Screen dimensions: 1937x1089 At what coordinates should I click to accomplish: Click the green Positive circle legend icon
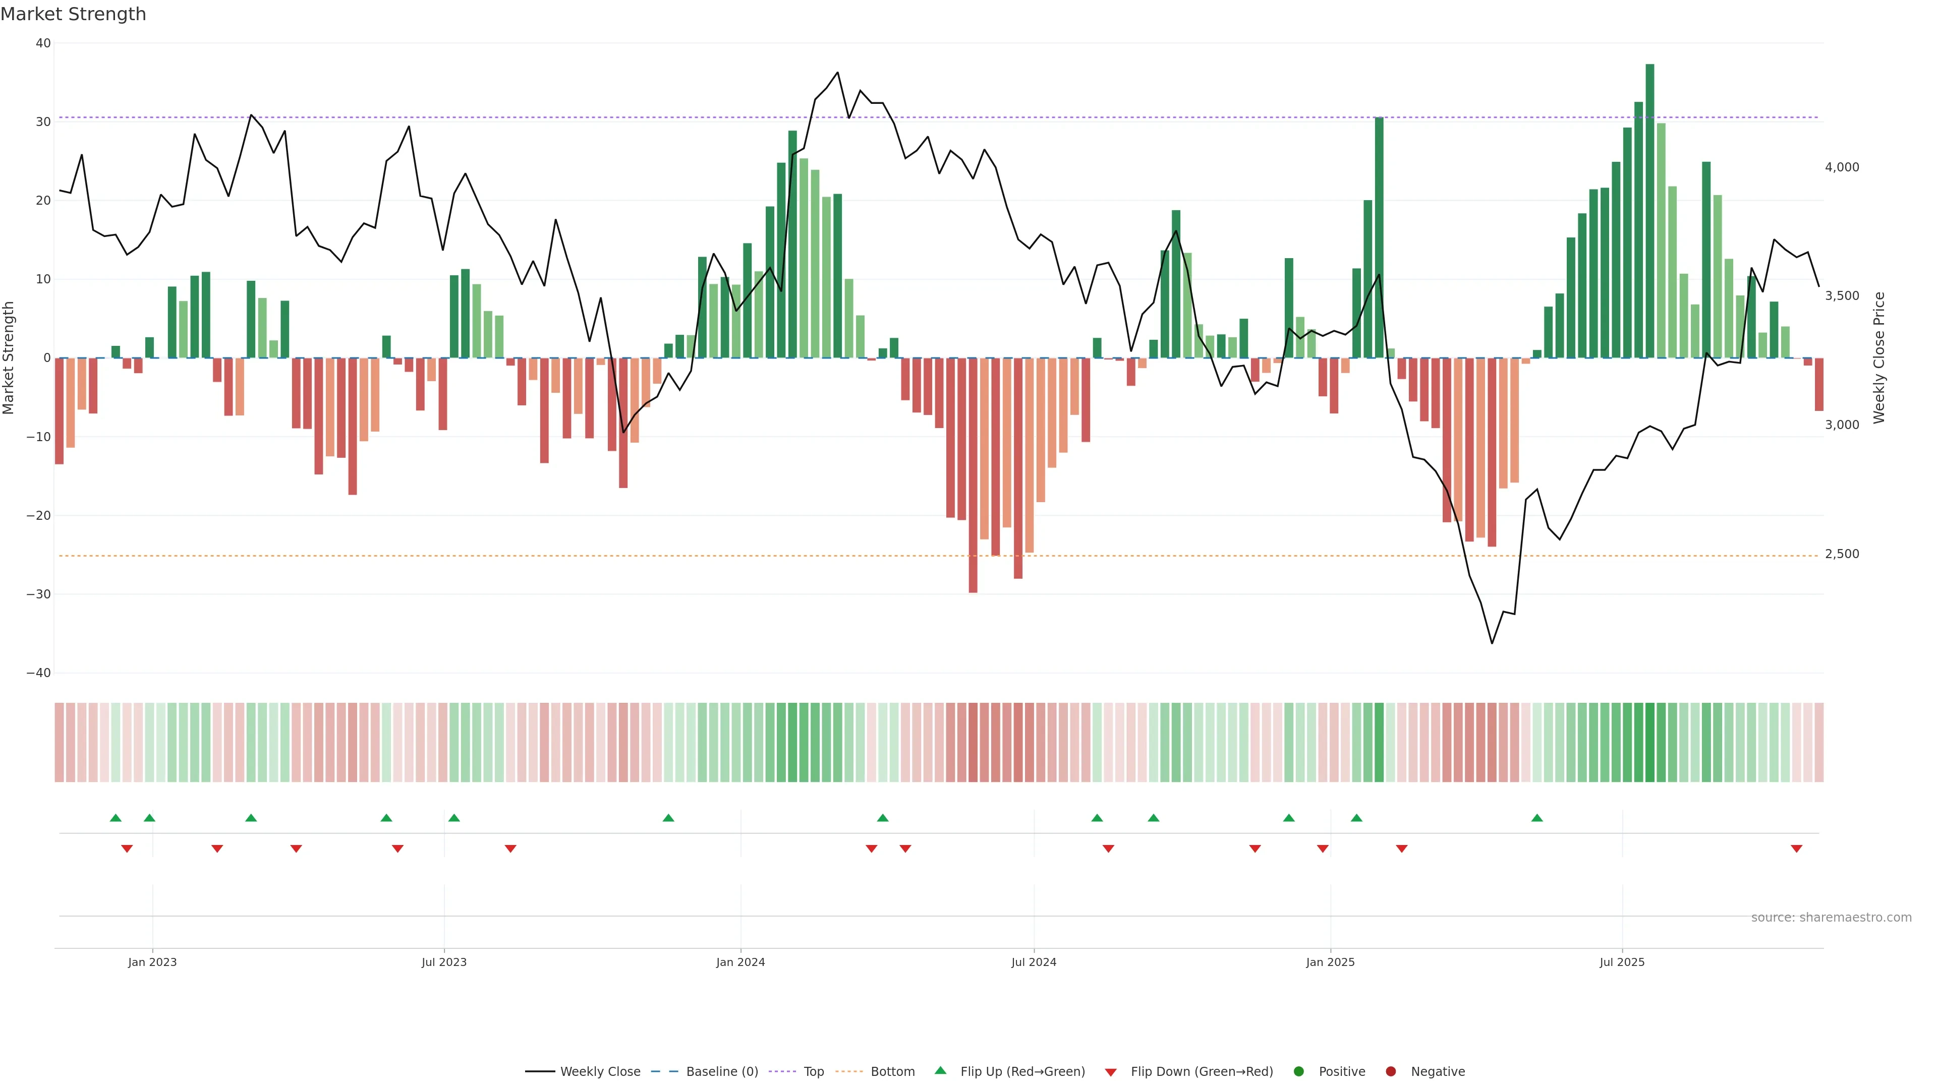[1298, 1072]
